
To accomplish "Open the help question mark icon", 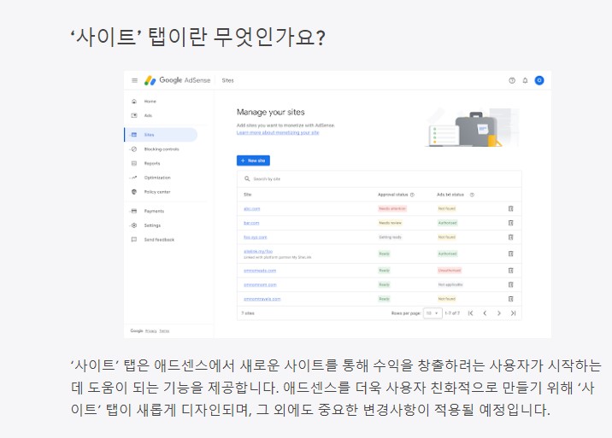I will click(x=512, y=80).
